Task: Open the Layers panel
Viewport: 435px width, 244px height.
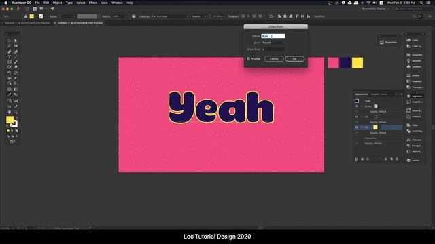Action: (x=413, y=160)
